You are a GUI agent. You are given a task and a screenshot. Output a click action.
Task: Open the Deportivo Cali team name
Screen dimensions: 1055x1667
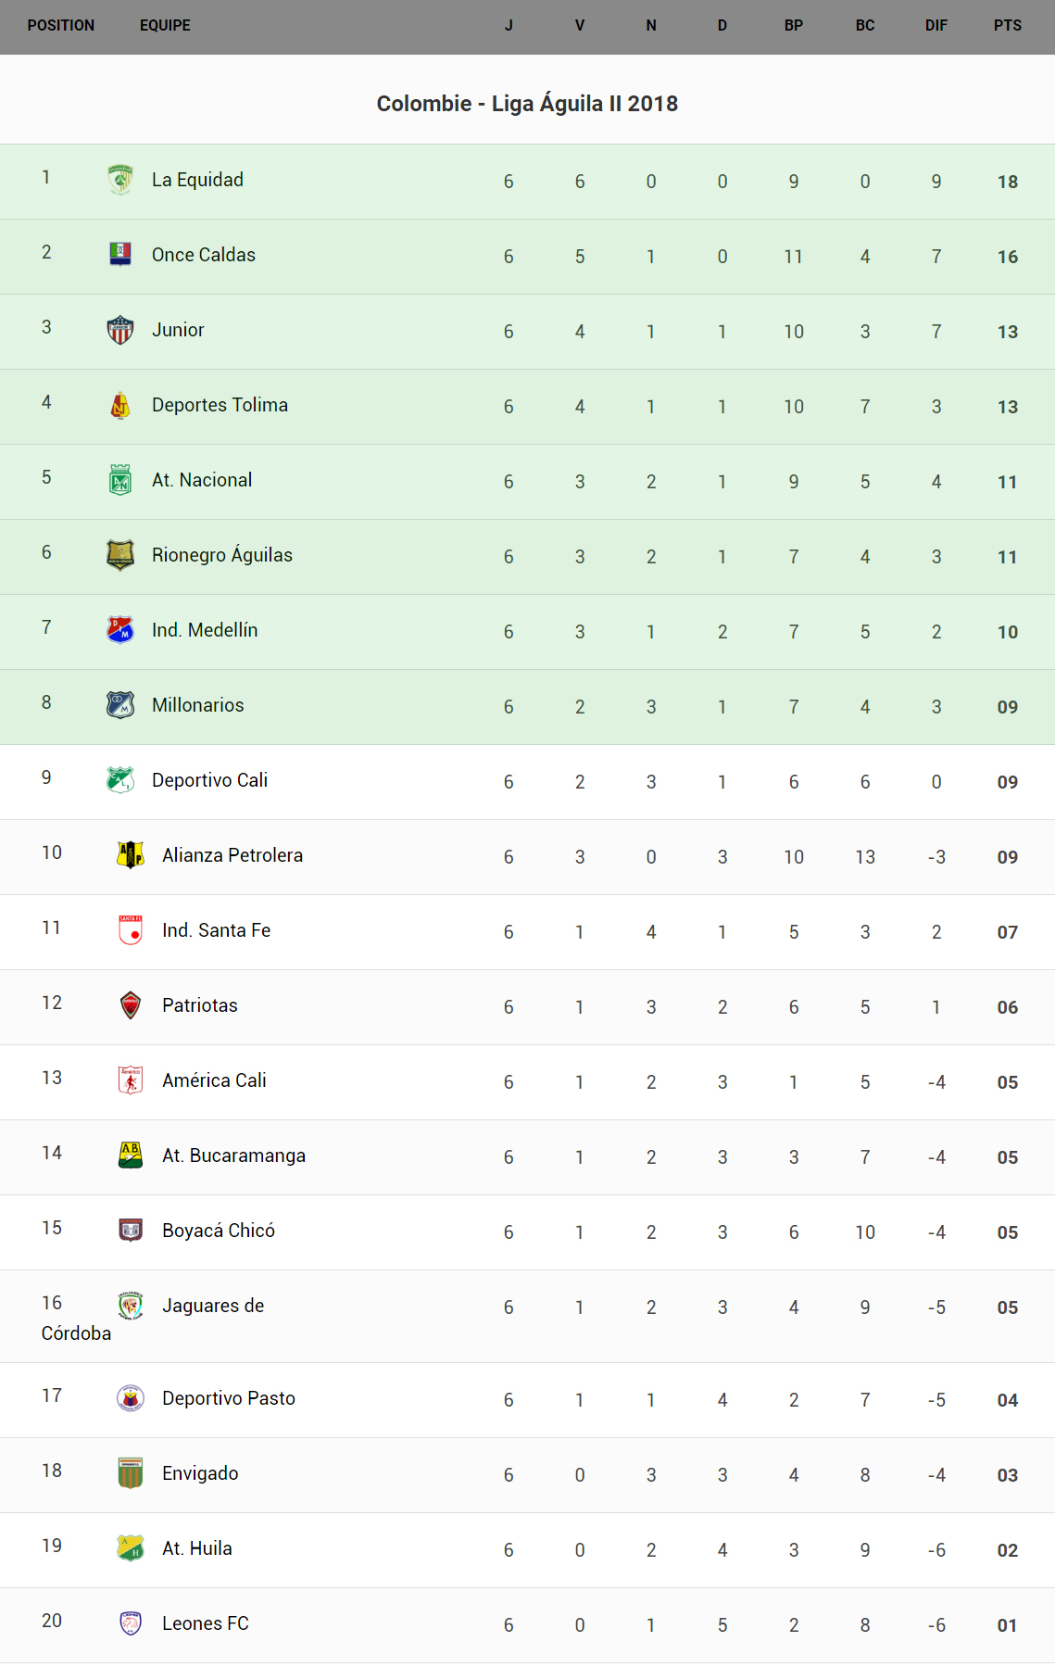click(x=209, y=780)
